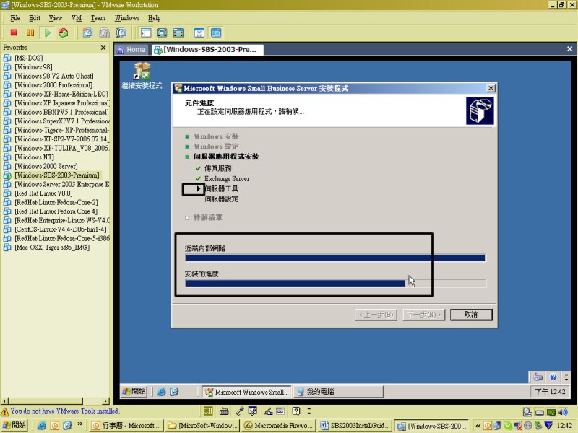The image size is (578, 433).
Task: Click Favorites scrollbar right arrow
Action: [x=106, y=401]
